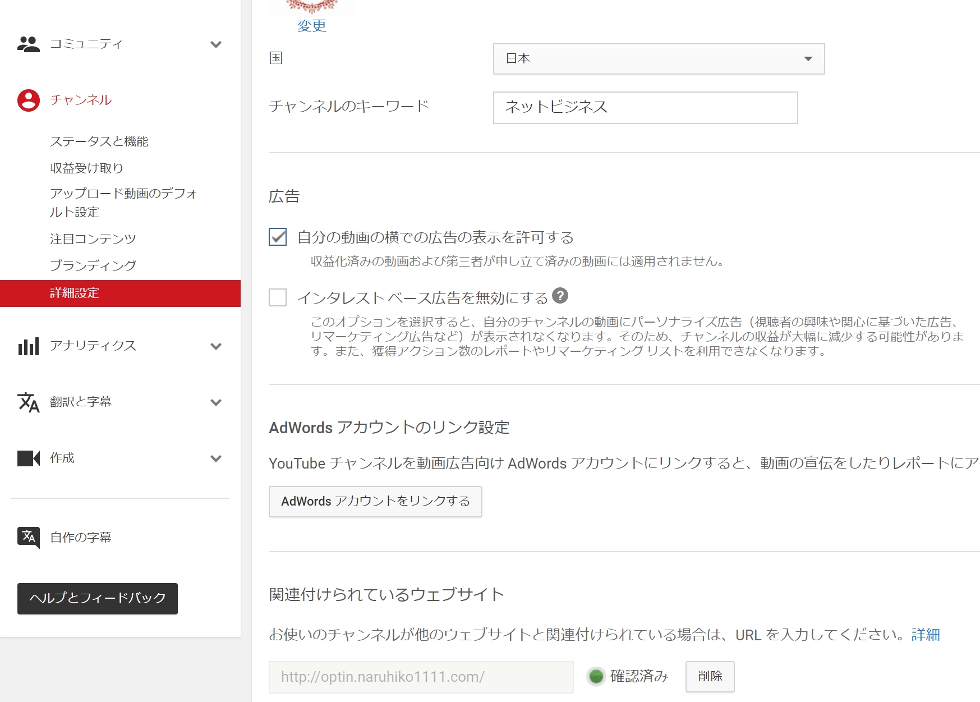This screenshot has height=702, width=980.
Task: Open 注目コンテンツ menu item
Action: (x=93, y=239)
